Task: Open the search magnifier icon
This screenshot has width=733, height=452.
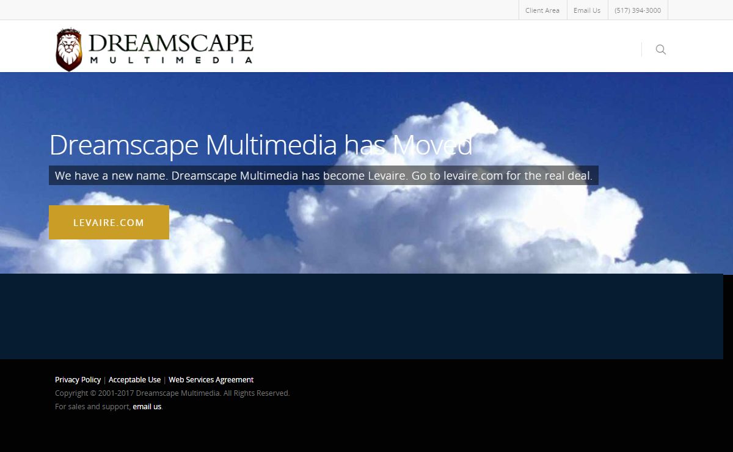Action: [x=660, y=49]
